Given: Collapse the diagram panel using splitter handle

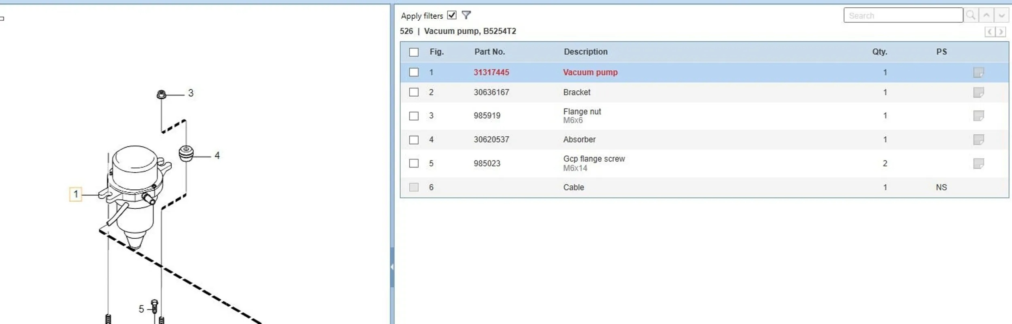Looking at the screenshot, I should (391, 267).
